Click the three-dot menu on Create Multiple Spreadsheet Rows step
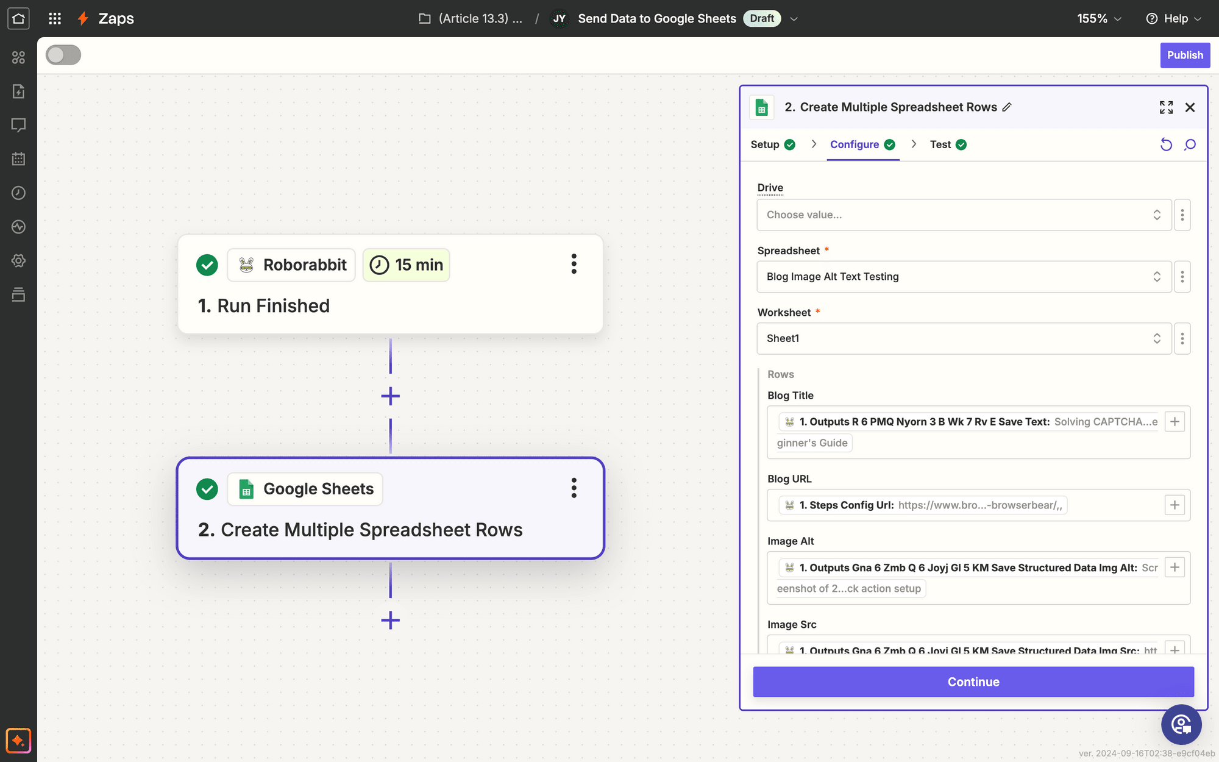 574,488
